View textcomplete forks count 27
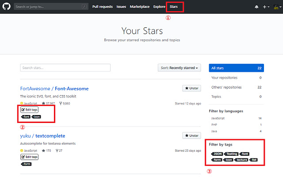 59,150
